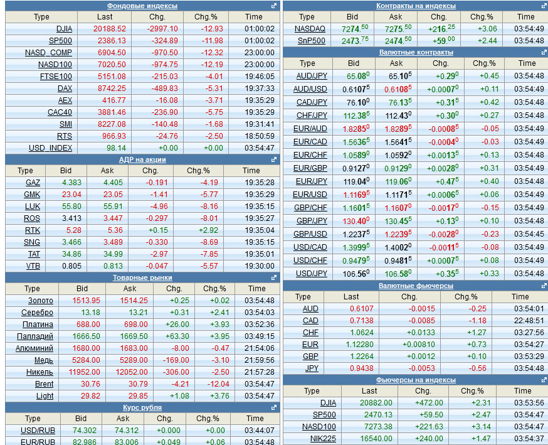Open pop-out icon for Товарные рынки panel

pos(274,277)
